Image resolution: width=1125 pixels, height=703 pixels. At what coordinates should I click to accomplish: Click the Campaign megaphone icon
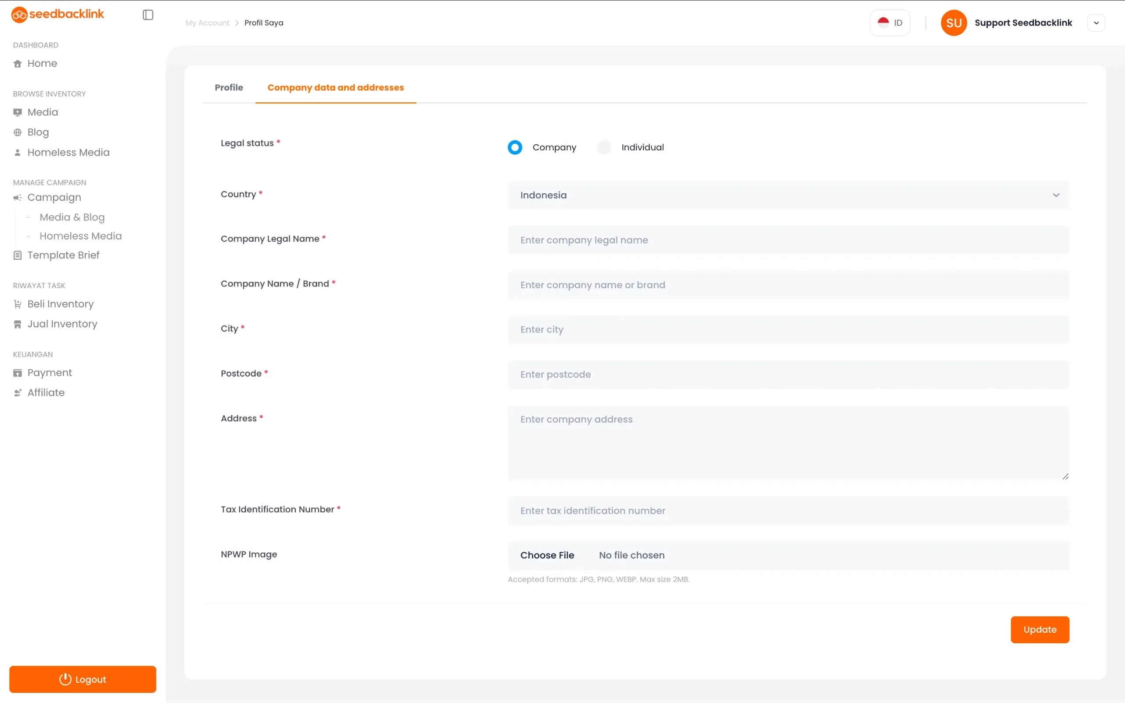pyautogui.click(x=18, y=198)
